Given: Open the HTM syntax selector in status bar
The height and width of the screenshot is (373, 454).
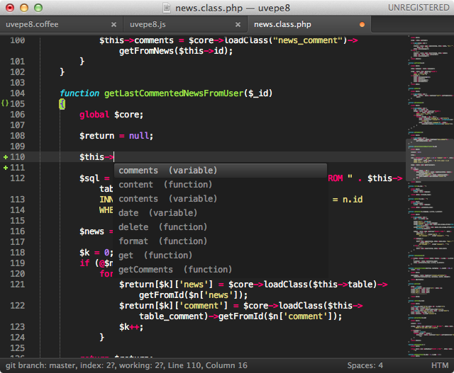Looking at the screenshot, I should point(440,365).
